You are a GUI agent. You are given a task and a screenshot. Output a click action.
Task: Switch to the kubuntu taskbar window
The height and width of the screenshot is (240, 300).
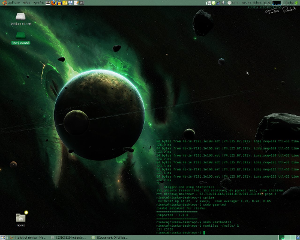pos(69,238)
